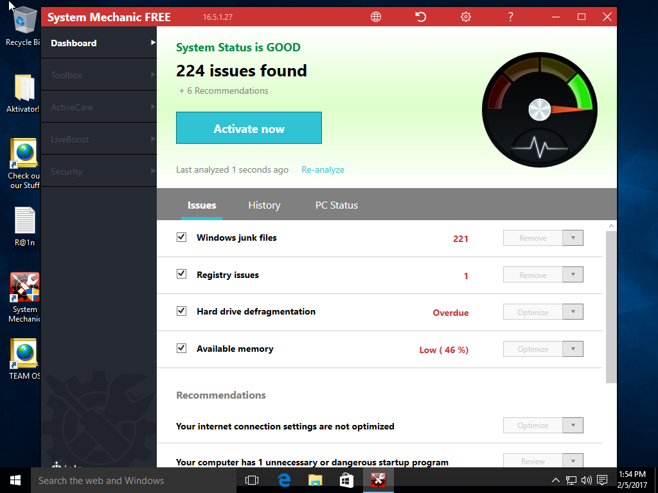Screen dimensions: 658x493
Task: Click the 'Overdue' defragmentation status
Action: [450, 313]
